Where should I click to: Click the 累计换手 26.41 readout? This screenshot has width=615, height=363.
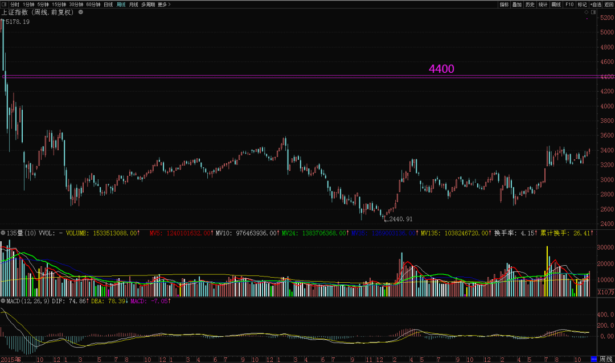pyautogui.click(x=567, y=233)
